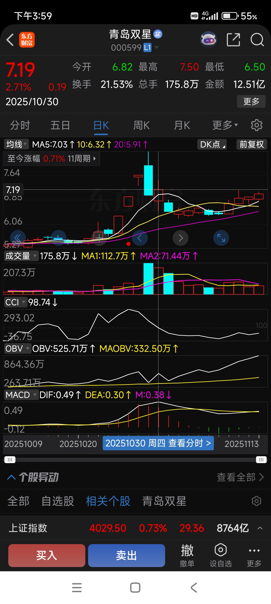Screen dimensions: 271x604
Task: Select 全部 in 个股异动 tabs
Action: tap(18, 501)
